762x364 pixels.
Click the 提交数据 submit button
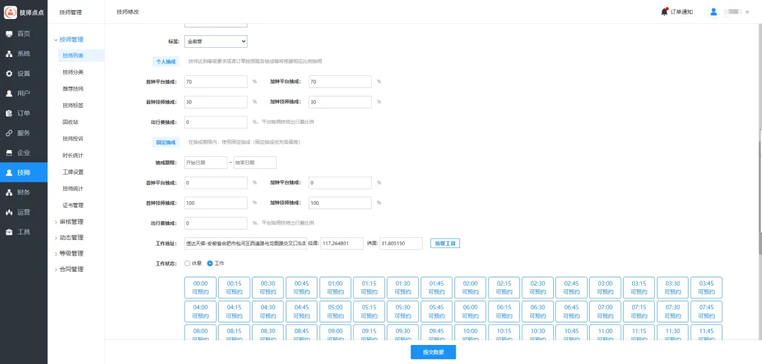pyautogui.click(x=433, y=352)
